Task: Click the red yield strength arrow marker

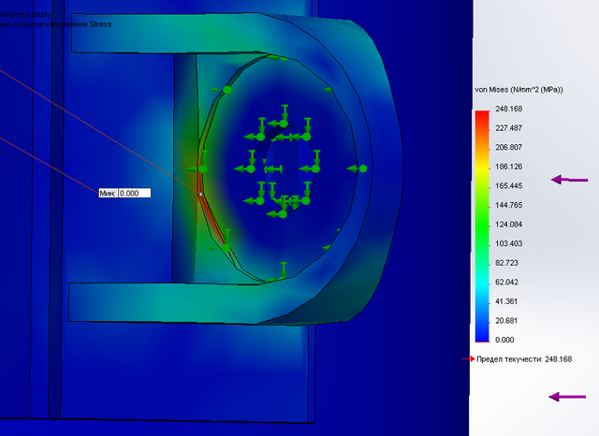Action: pos(472,358)
